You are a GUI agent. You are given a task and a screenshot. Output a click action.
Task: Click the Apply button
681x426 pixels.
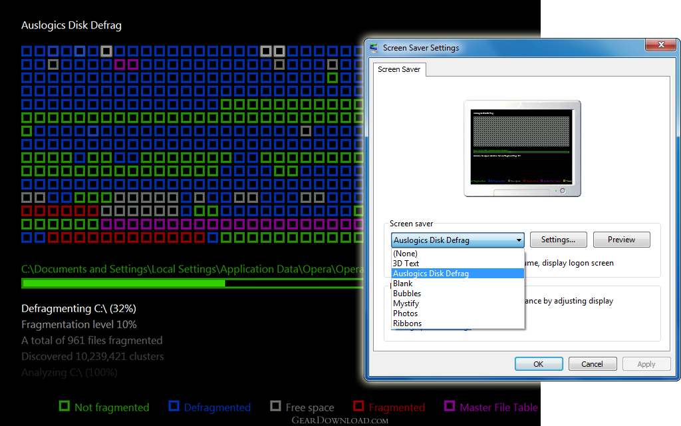pyautogui.click(x=646, y=364)
